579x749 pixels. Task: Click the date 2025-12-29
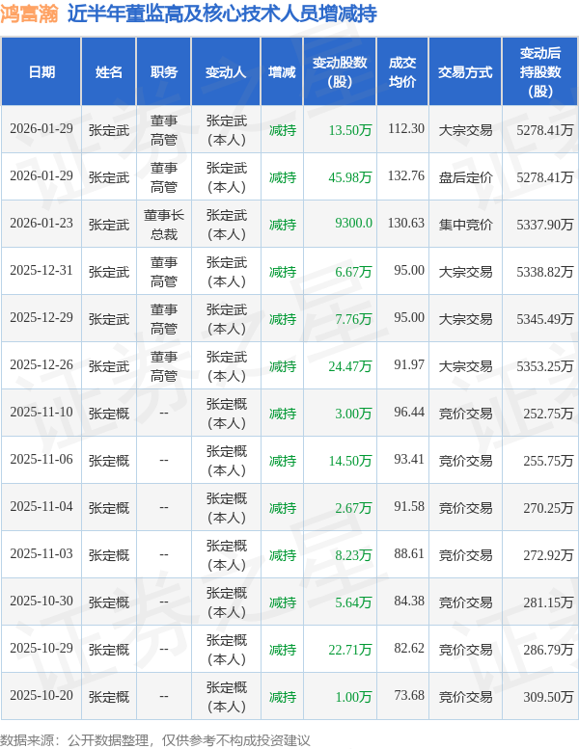coord(41,318)
